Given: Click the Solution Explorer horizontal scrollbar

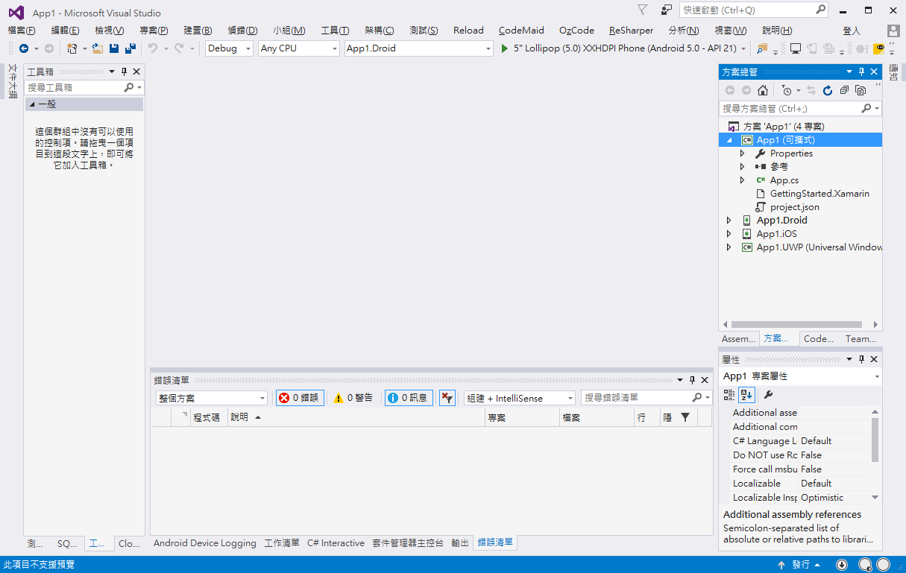Looking at the screenshot, I should pyautogui.click(x=796, y=324).
